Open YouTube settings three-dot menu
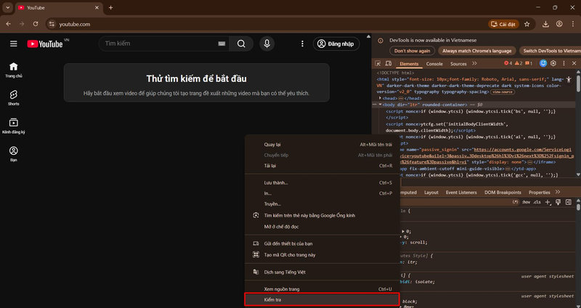This screenshot has height=308, width=581. point(302,44)
